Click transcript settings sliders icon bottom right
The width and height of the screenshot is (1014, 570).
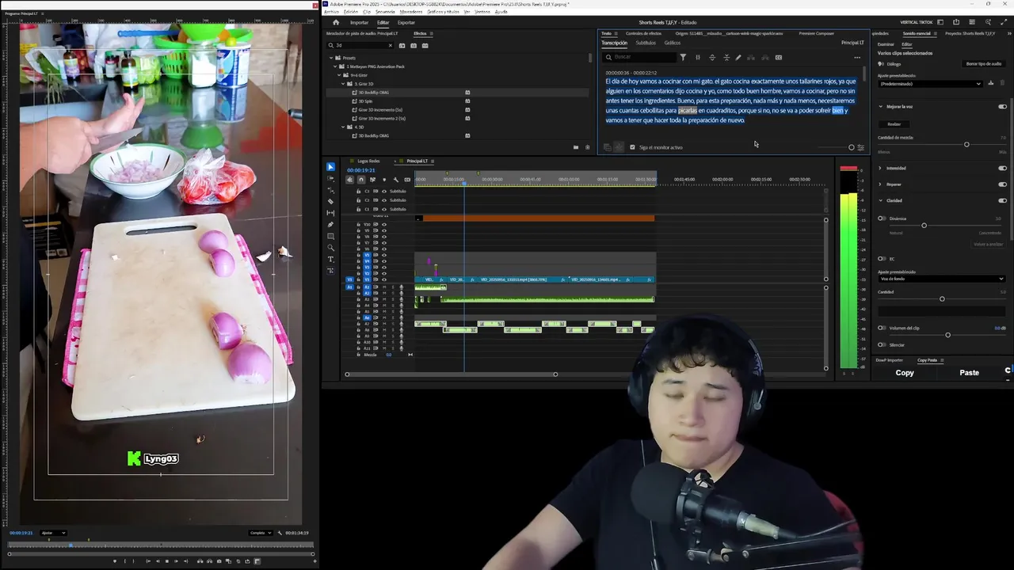[861, 147]
